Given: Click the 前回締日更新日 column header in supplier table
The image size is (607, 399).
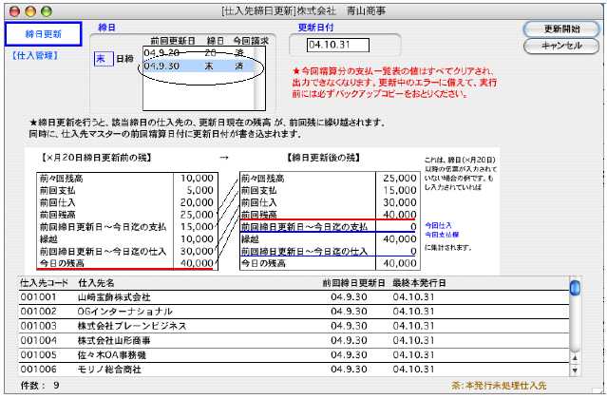Looking at the screenshot, I should tap(353, 283).
